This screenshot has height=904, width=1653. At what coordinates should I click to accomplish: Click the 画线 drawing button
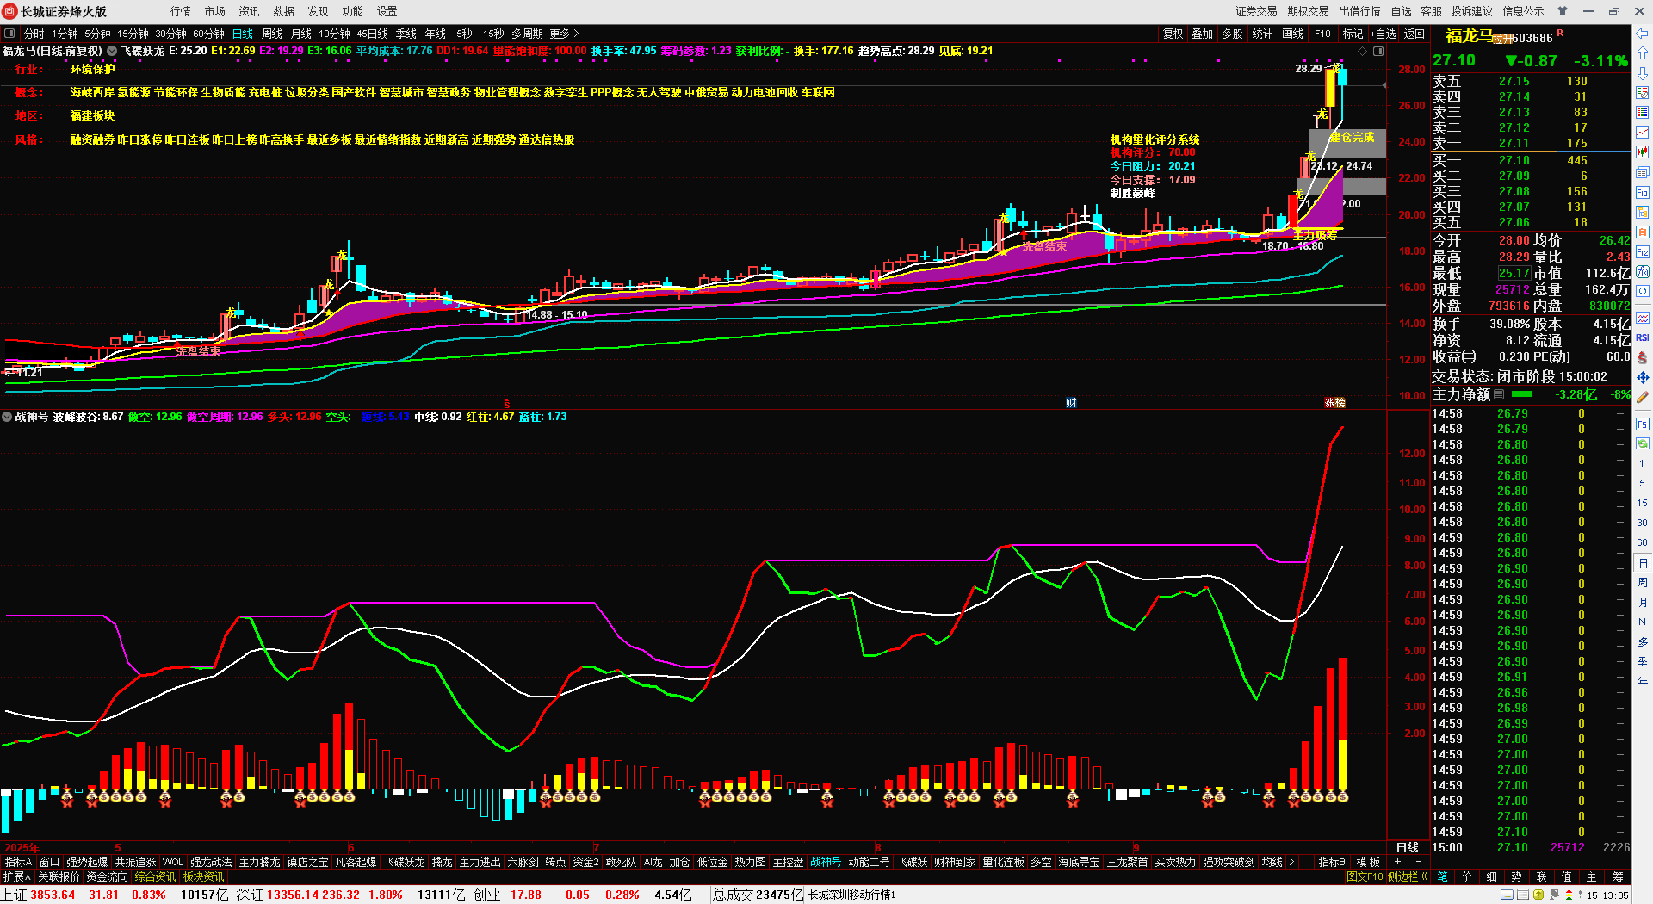tap(1293, 34)
